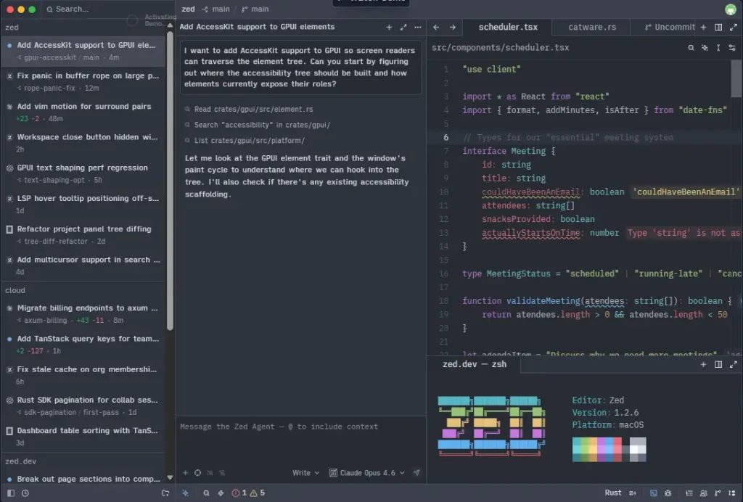The image size is (743, 502).
Task: Collapse the zed thread group header
Action: (x=83, y=28)
